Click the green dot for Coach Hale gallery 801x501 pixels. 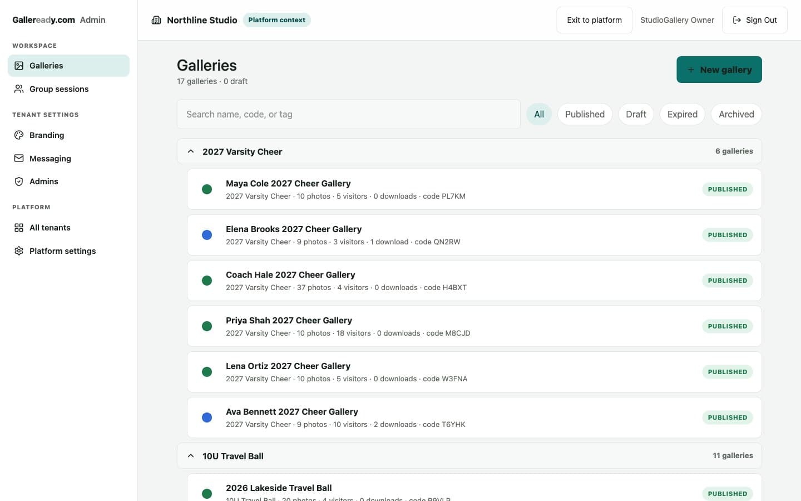pyautogui.click(x=207, y=281)
